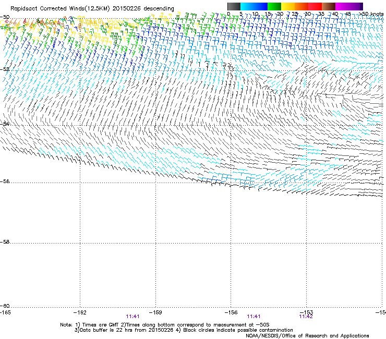Click the green 15–20 knots legend swatch

(x=274, y=6)
